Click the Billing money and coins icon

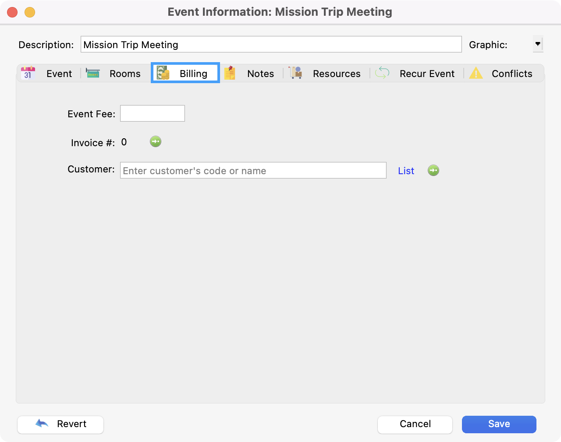163,73
